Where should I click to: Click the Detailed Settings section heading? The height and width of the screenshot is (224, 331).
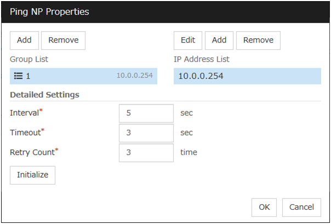(x=44, y=95)
